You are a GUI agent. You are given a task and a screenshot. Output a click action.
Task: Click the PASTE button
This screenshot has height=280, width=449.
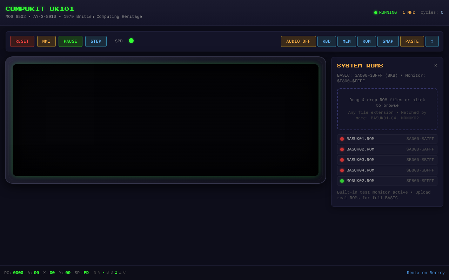[412, 41]
